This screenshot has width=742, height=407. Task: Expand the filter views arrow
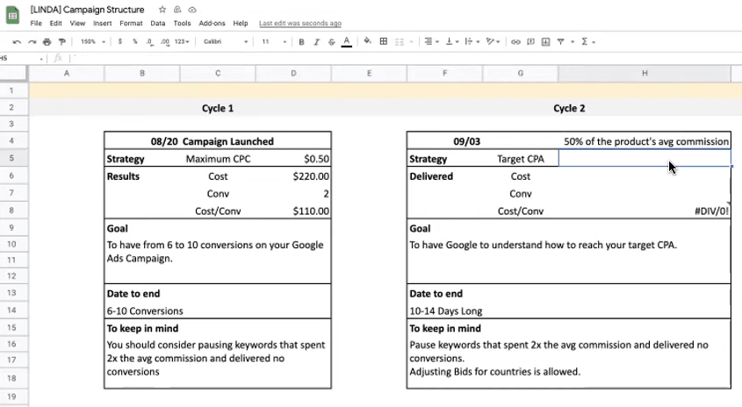(x=573, y=42)
